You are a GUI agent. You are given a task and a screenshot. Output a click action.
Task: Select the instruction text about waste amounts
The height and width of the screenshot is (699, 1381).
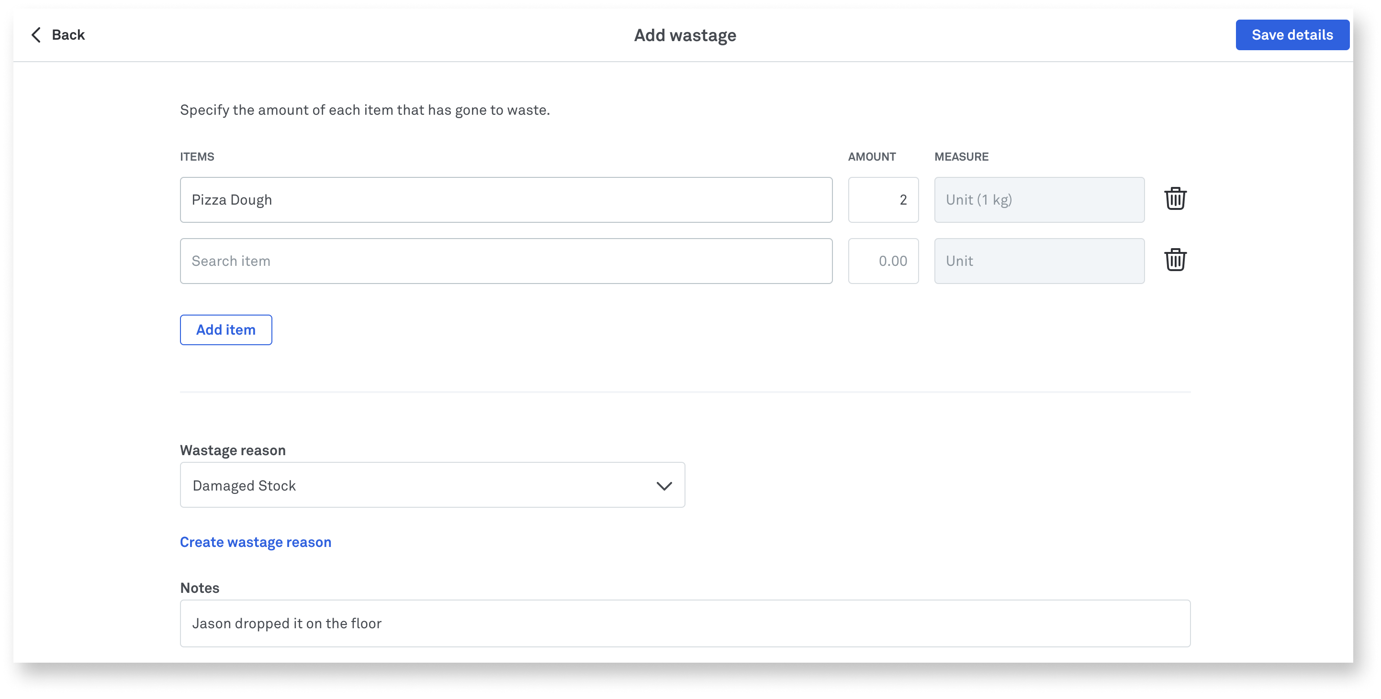365,110
